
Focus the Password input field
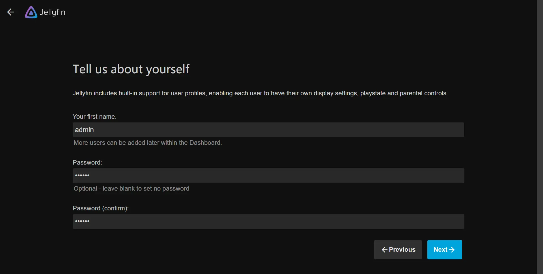[268, 176]
